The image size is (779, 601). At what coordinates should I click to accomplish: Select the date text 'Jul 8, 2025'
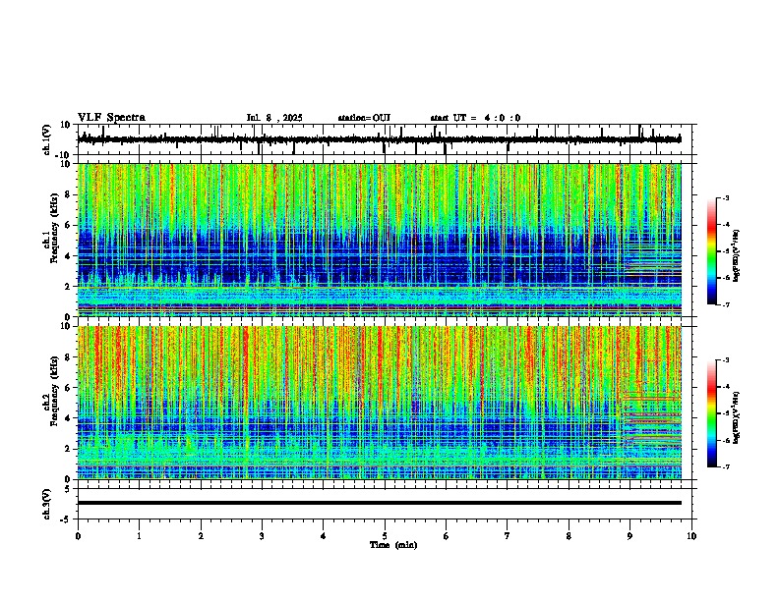tap(274, 118)
